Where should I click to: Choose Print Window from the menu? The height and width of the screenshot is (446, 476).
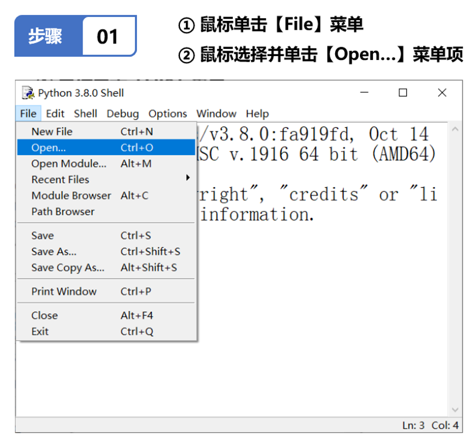tap(106, 291)
